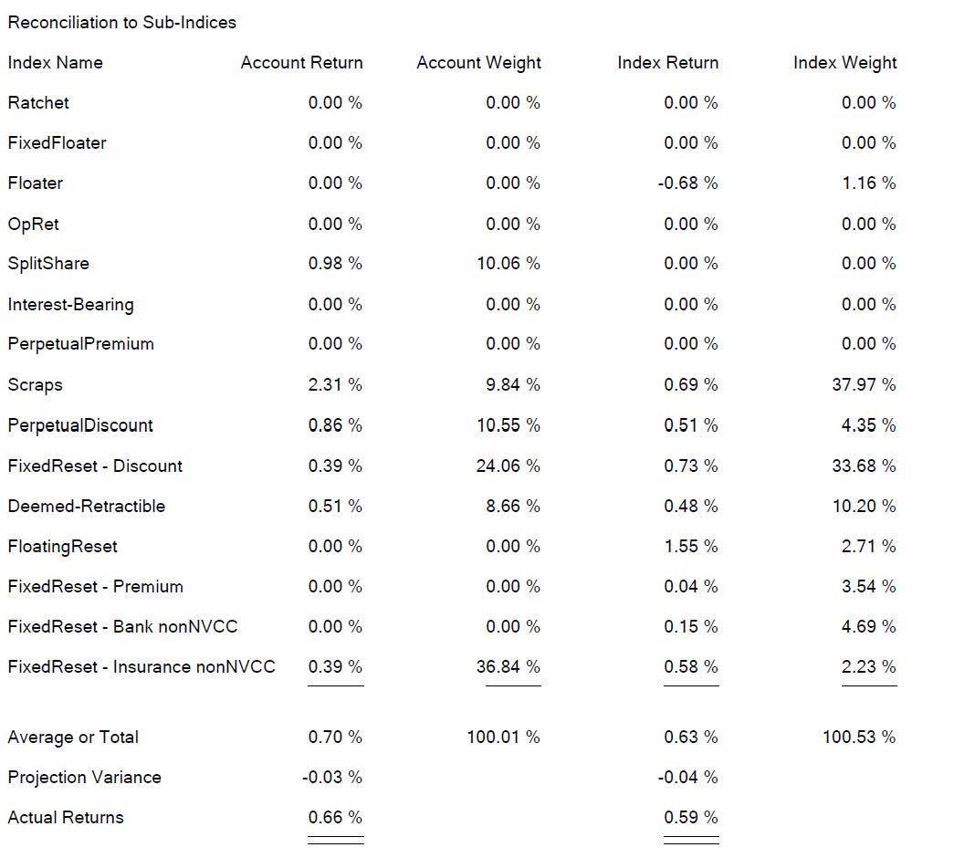The image size is (954, 858).
Task: Click the 'Account Return' column header
Action: point(301,63)
